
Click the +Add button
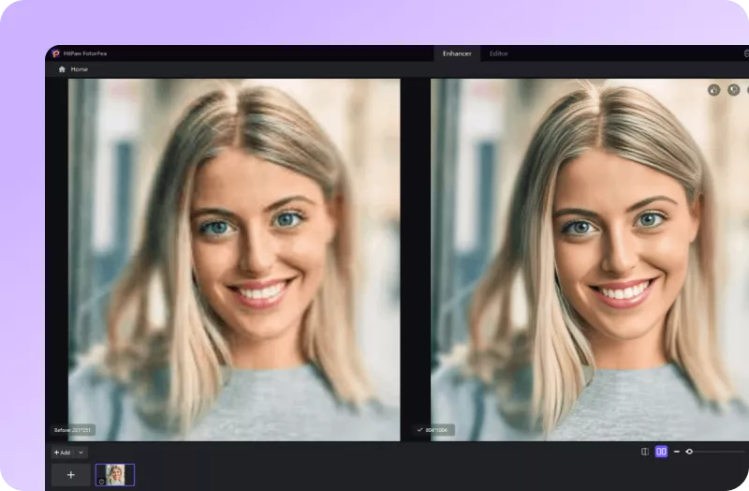63,453
